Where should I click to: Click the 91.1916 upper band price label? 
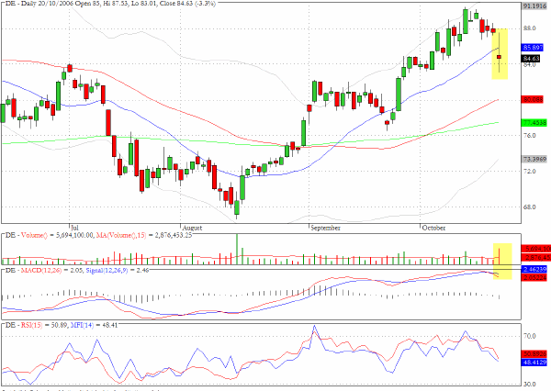click(536, 6)
